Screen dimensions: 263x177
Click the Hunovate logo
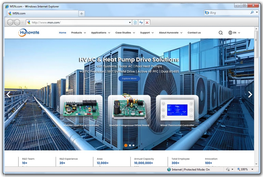tap(29, 32)
